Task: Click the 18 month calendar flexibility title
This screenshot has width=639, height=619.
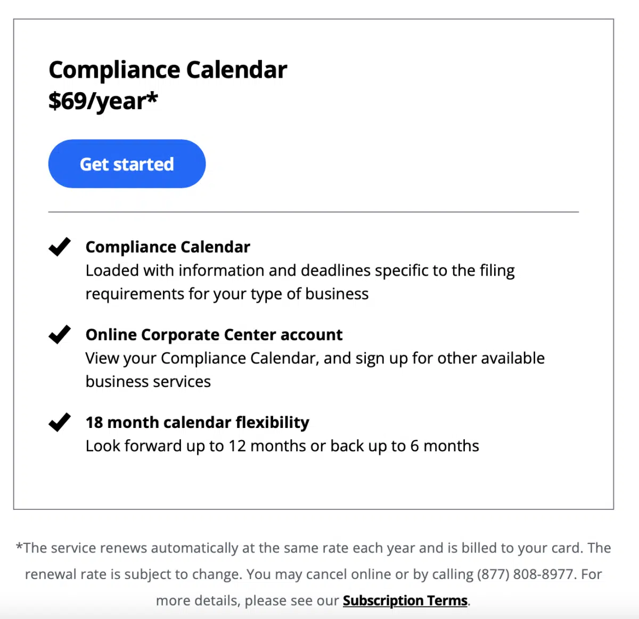Action: tap(198, 422)
